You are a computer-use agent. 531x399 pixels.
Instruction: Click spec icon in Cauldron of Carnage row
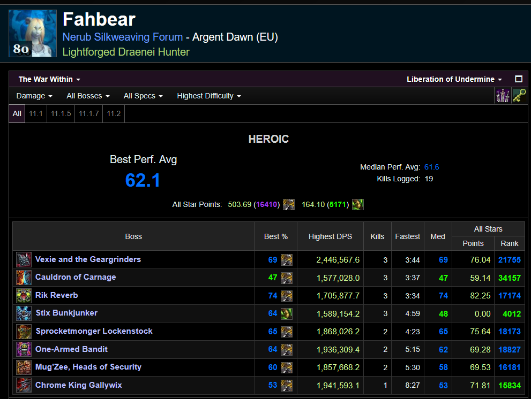287,278
